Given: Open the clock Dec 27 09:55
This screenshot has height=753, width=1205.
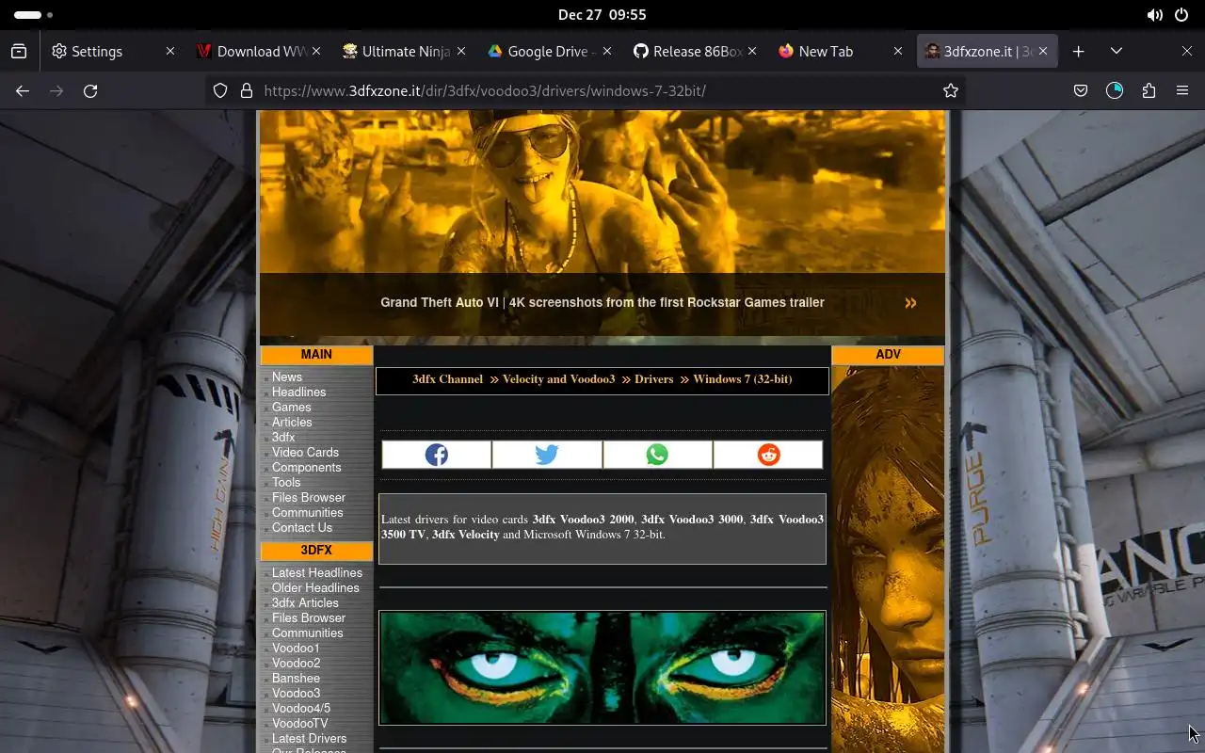Looking at the screenshot, I should pyautogui.click(x=602, y=15).
